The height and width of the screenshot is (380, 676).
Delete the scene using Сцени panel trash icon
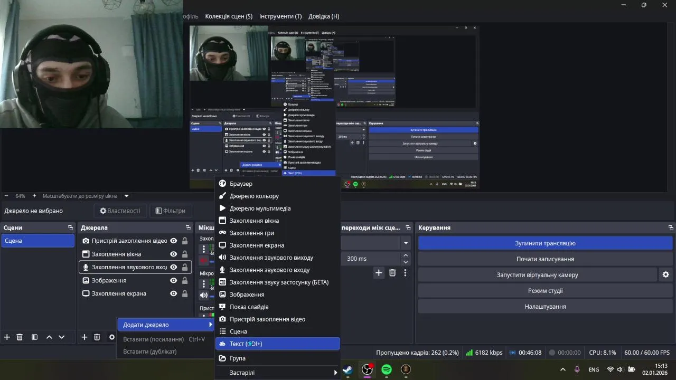[20, 337]
